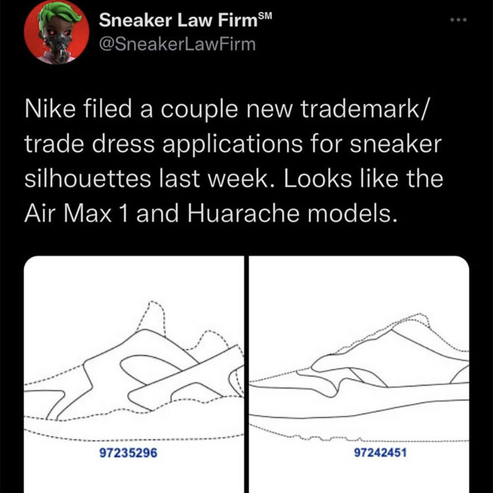Viewport: 493px width, 493px height.
Task: Click the phrase trade dress applications
Action: tap(164, 145)
